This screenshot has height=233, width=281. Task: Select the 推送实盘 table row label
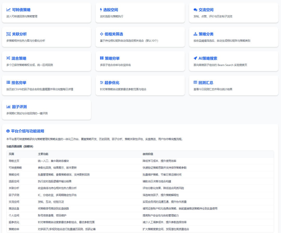coord(14,209)
